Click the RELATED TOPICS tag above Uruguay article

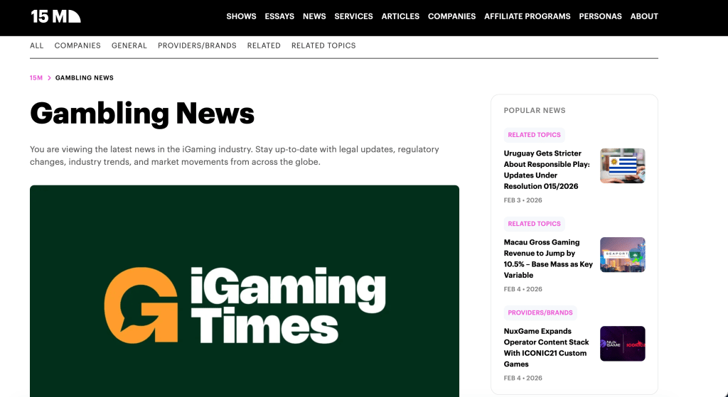click(534, 134)
